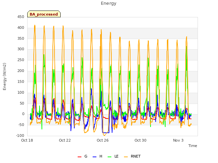Click the 150 y-axis tick label
The height and width of the screenshot is (163, 218).
pyautogui.click(x=21, y=81)
